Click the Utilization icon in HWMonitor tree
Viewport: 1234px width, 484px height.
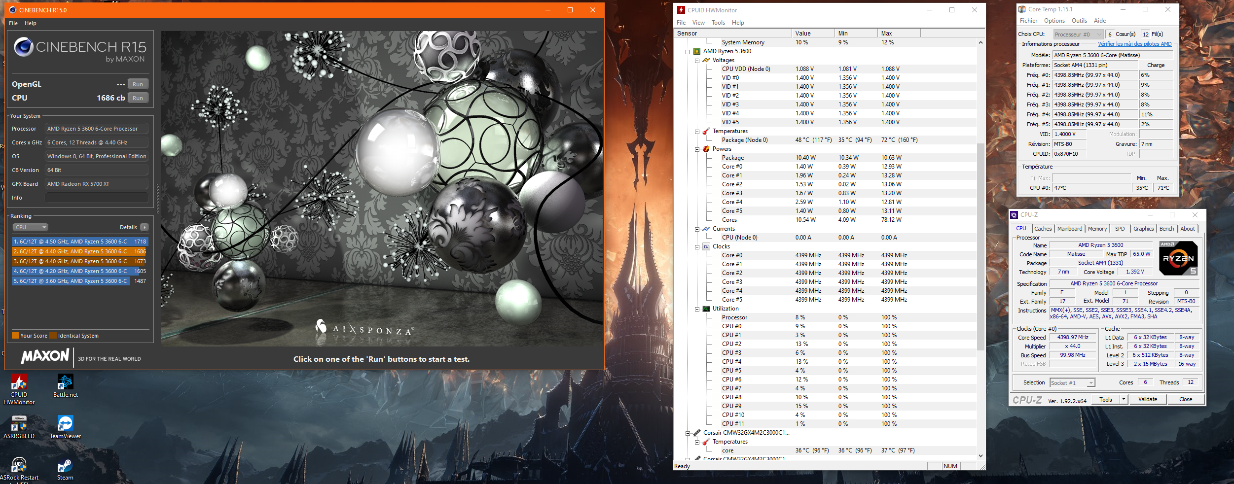pyautogui.click(x=706, y=309)
